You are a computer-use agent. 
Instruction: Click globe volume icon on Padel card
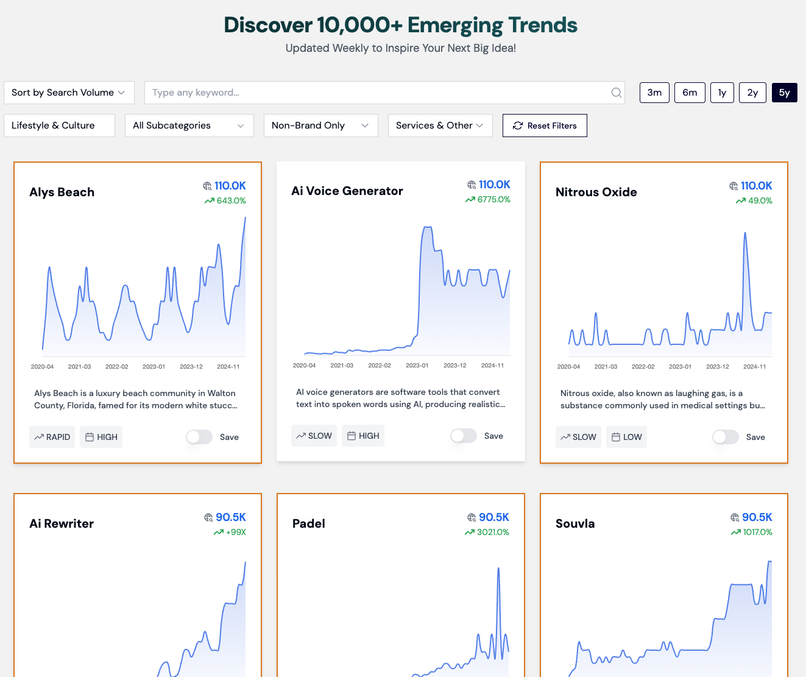pos(472,517)
